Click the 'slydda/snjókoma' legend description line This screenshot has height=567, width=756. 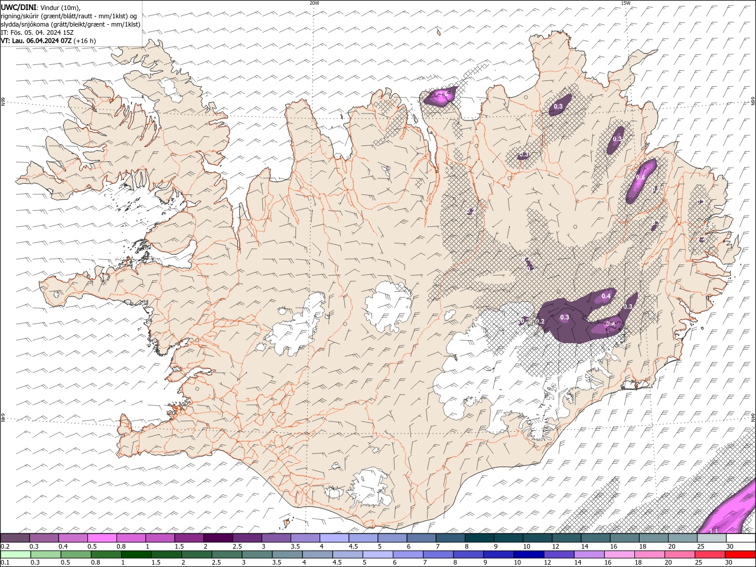tap(71, 24)
